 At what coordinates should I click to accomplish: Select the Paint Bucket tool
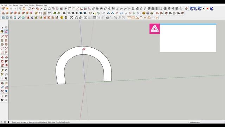click(2, 31)
